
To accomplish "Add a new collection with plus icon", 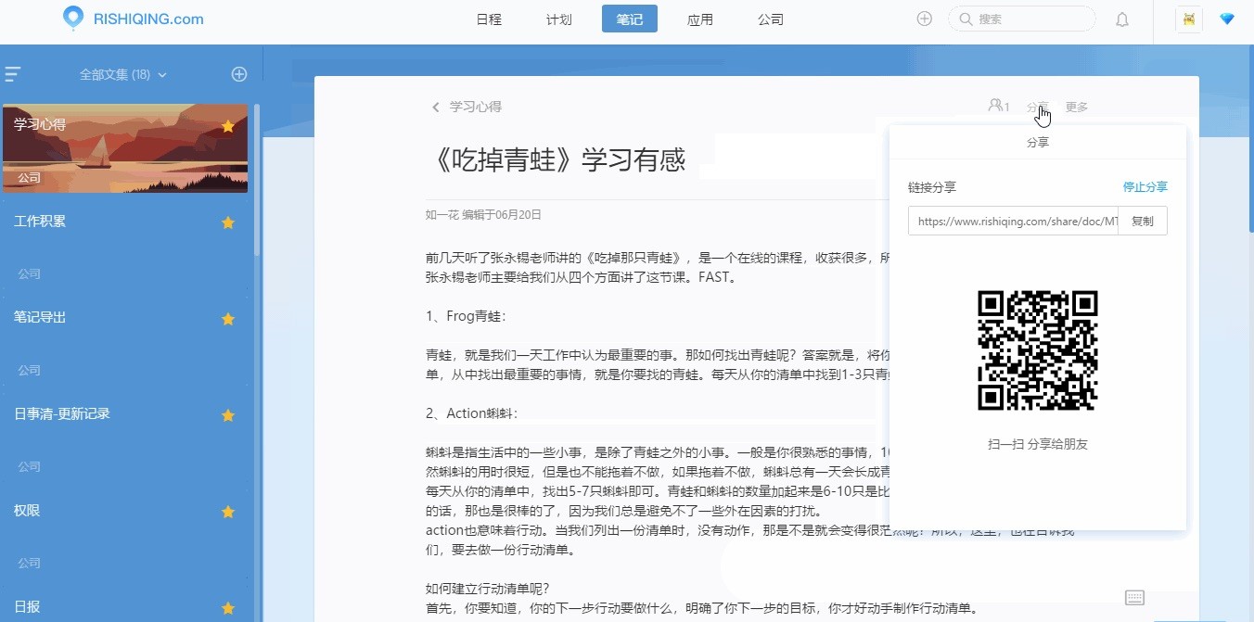I will 239,74.
